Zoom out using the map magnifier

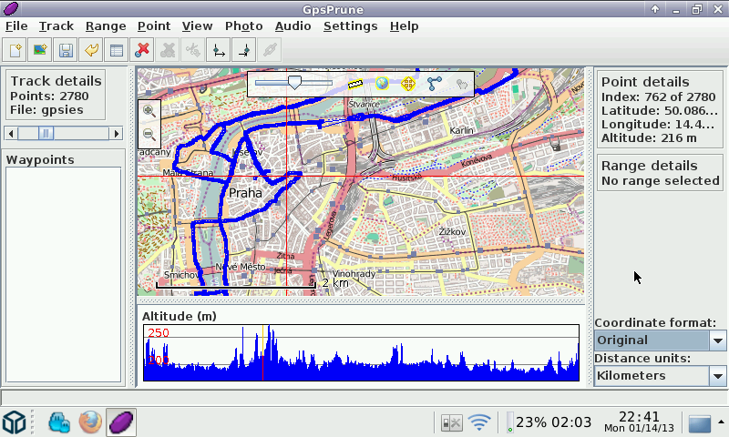149,135
